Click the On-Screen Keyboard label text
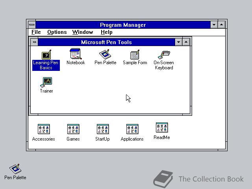 164,65
